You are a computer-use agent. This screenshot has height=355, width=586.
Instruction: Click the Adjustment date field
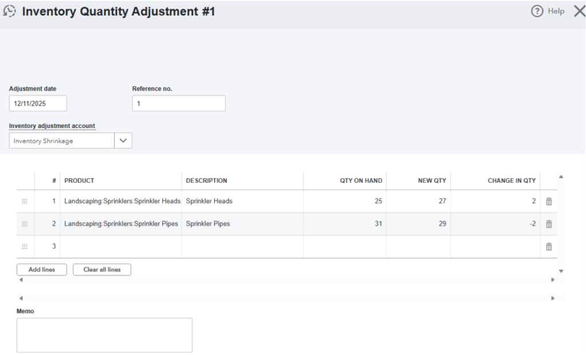[38, 103]
